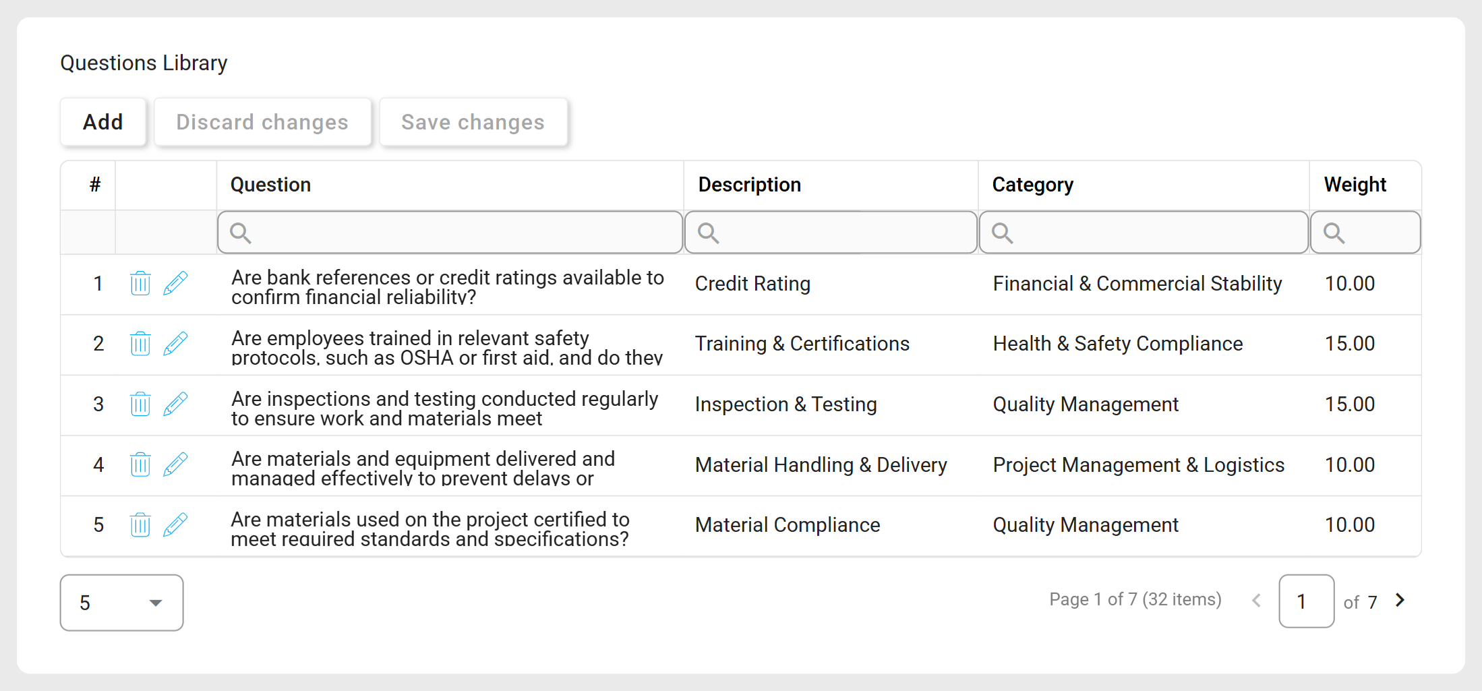Open editor for row 5 Material Compliance
This screenshot has height=691, width=1482.
pyautogui.click(x=175, y=524)
